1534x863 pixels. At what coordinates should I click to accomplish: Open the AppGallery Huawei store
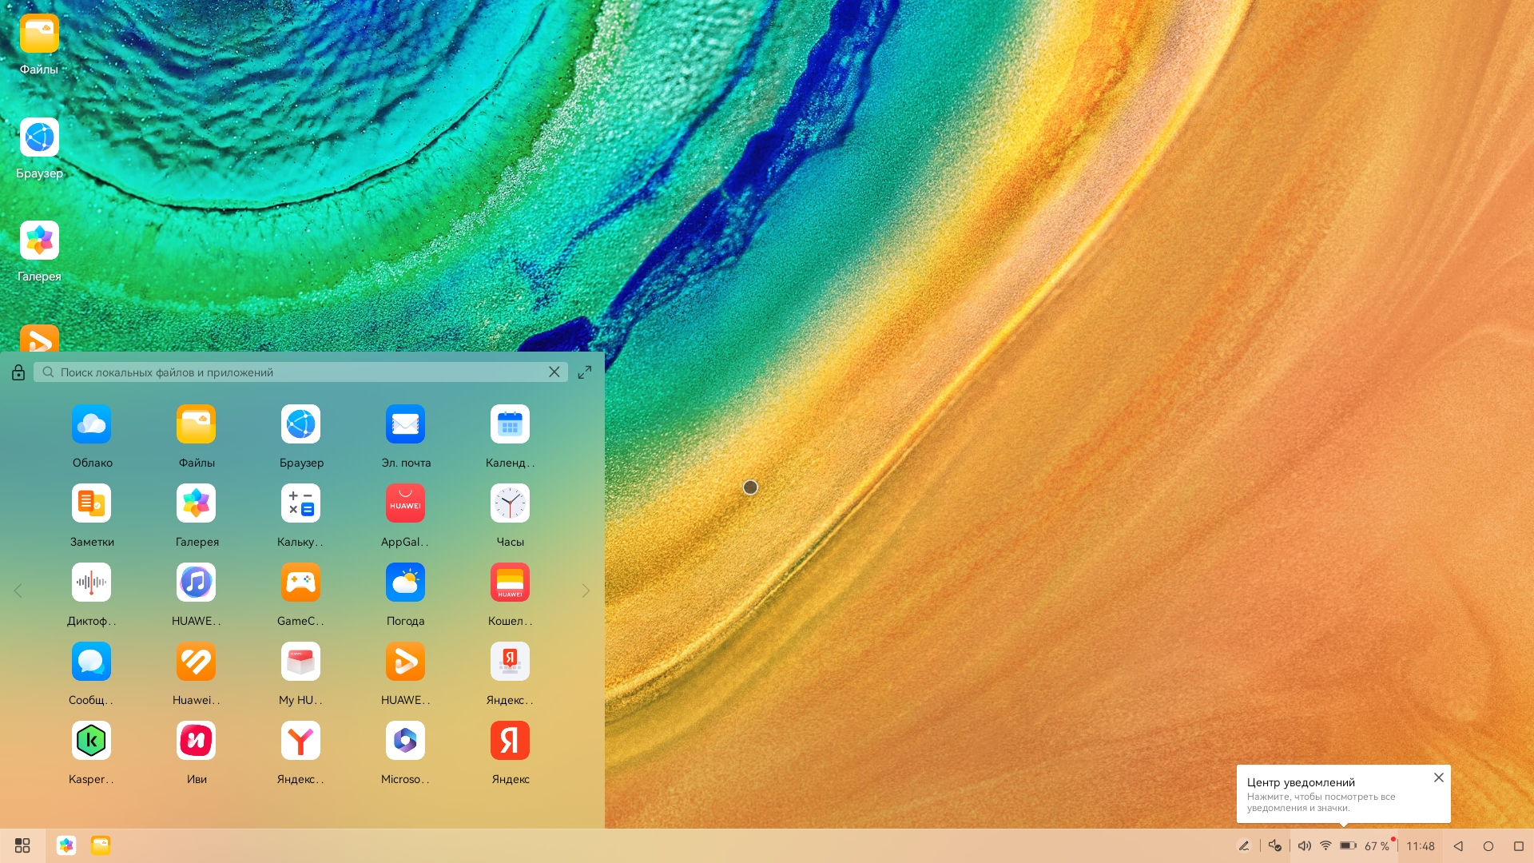405,503
